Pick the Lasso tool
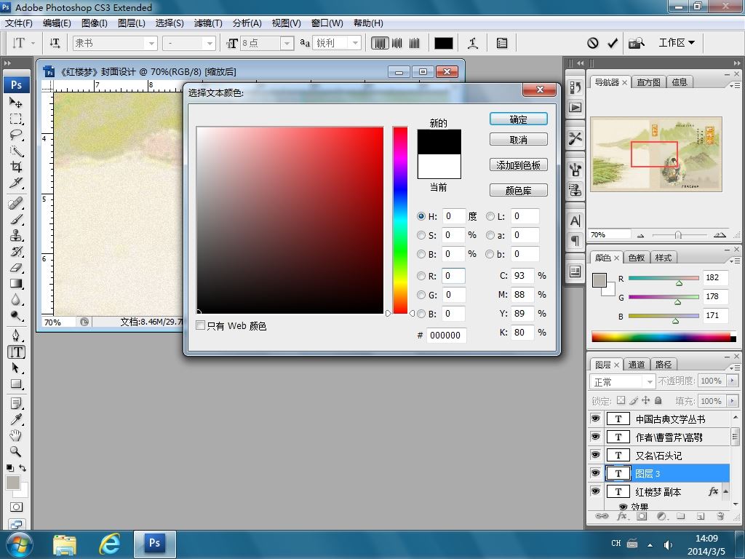Screen dimensions: 745x559 tap(16, 135)
